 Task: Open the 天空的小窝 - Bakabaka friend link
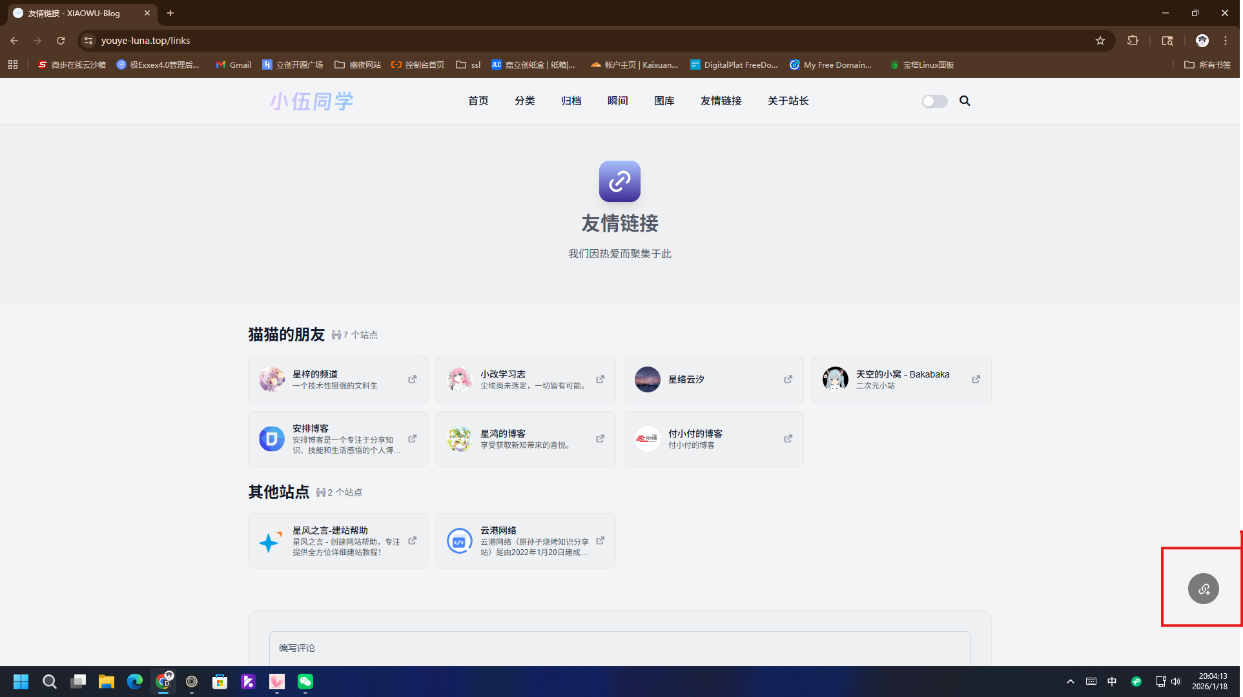901,374
